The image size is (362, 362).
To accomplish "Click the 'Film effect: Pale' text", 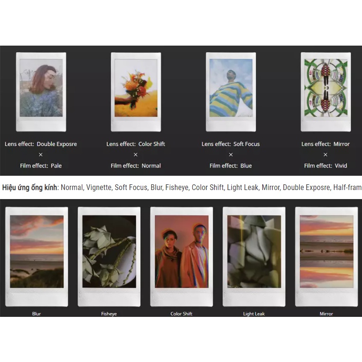I will [x=41, y=166].
